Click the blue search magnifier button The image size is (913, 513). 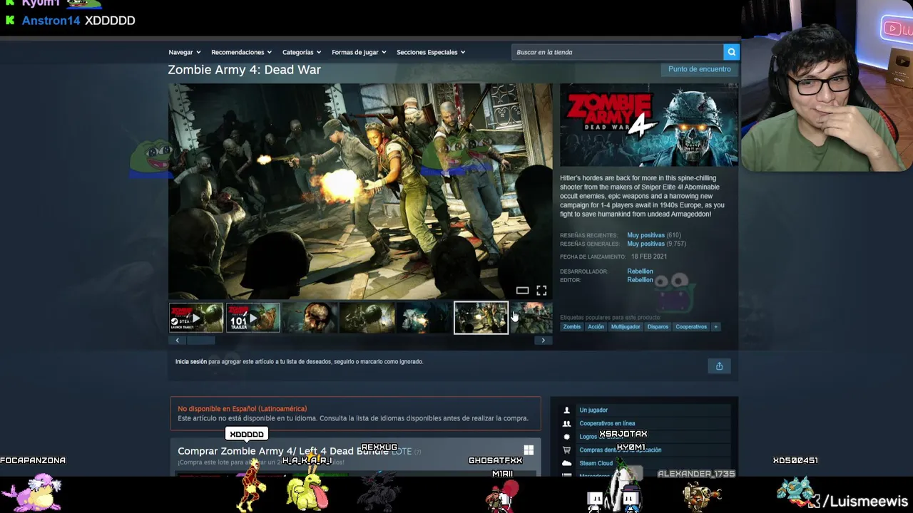click(731, 52)
